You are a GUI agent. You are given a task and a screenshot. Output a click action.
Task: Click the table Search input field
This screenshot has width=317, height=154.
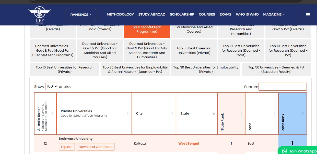click(282, 87)
